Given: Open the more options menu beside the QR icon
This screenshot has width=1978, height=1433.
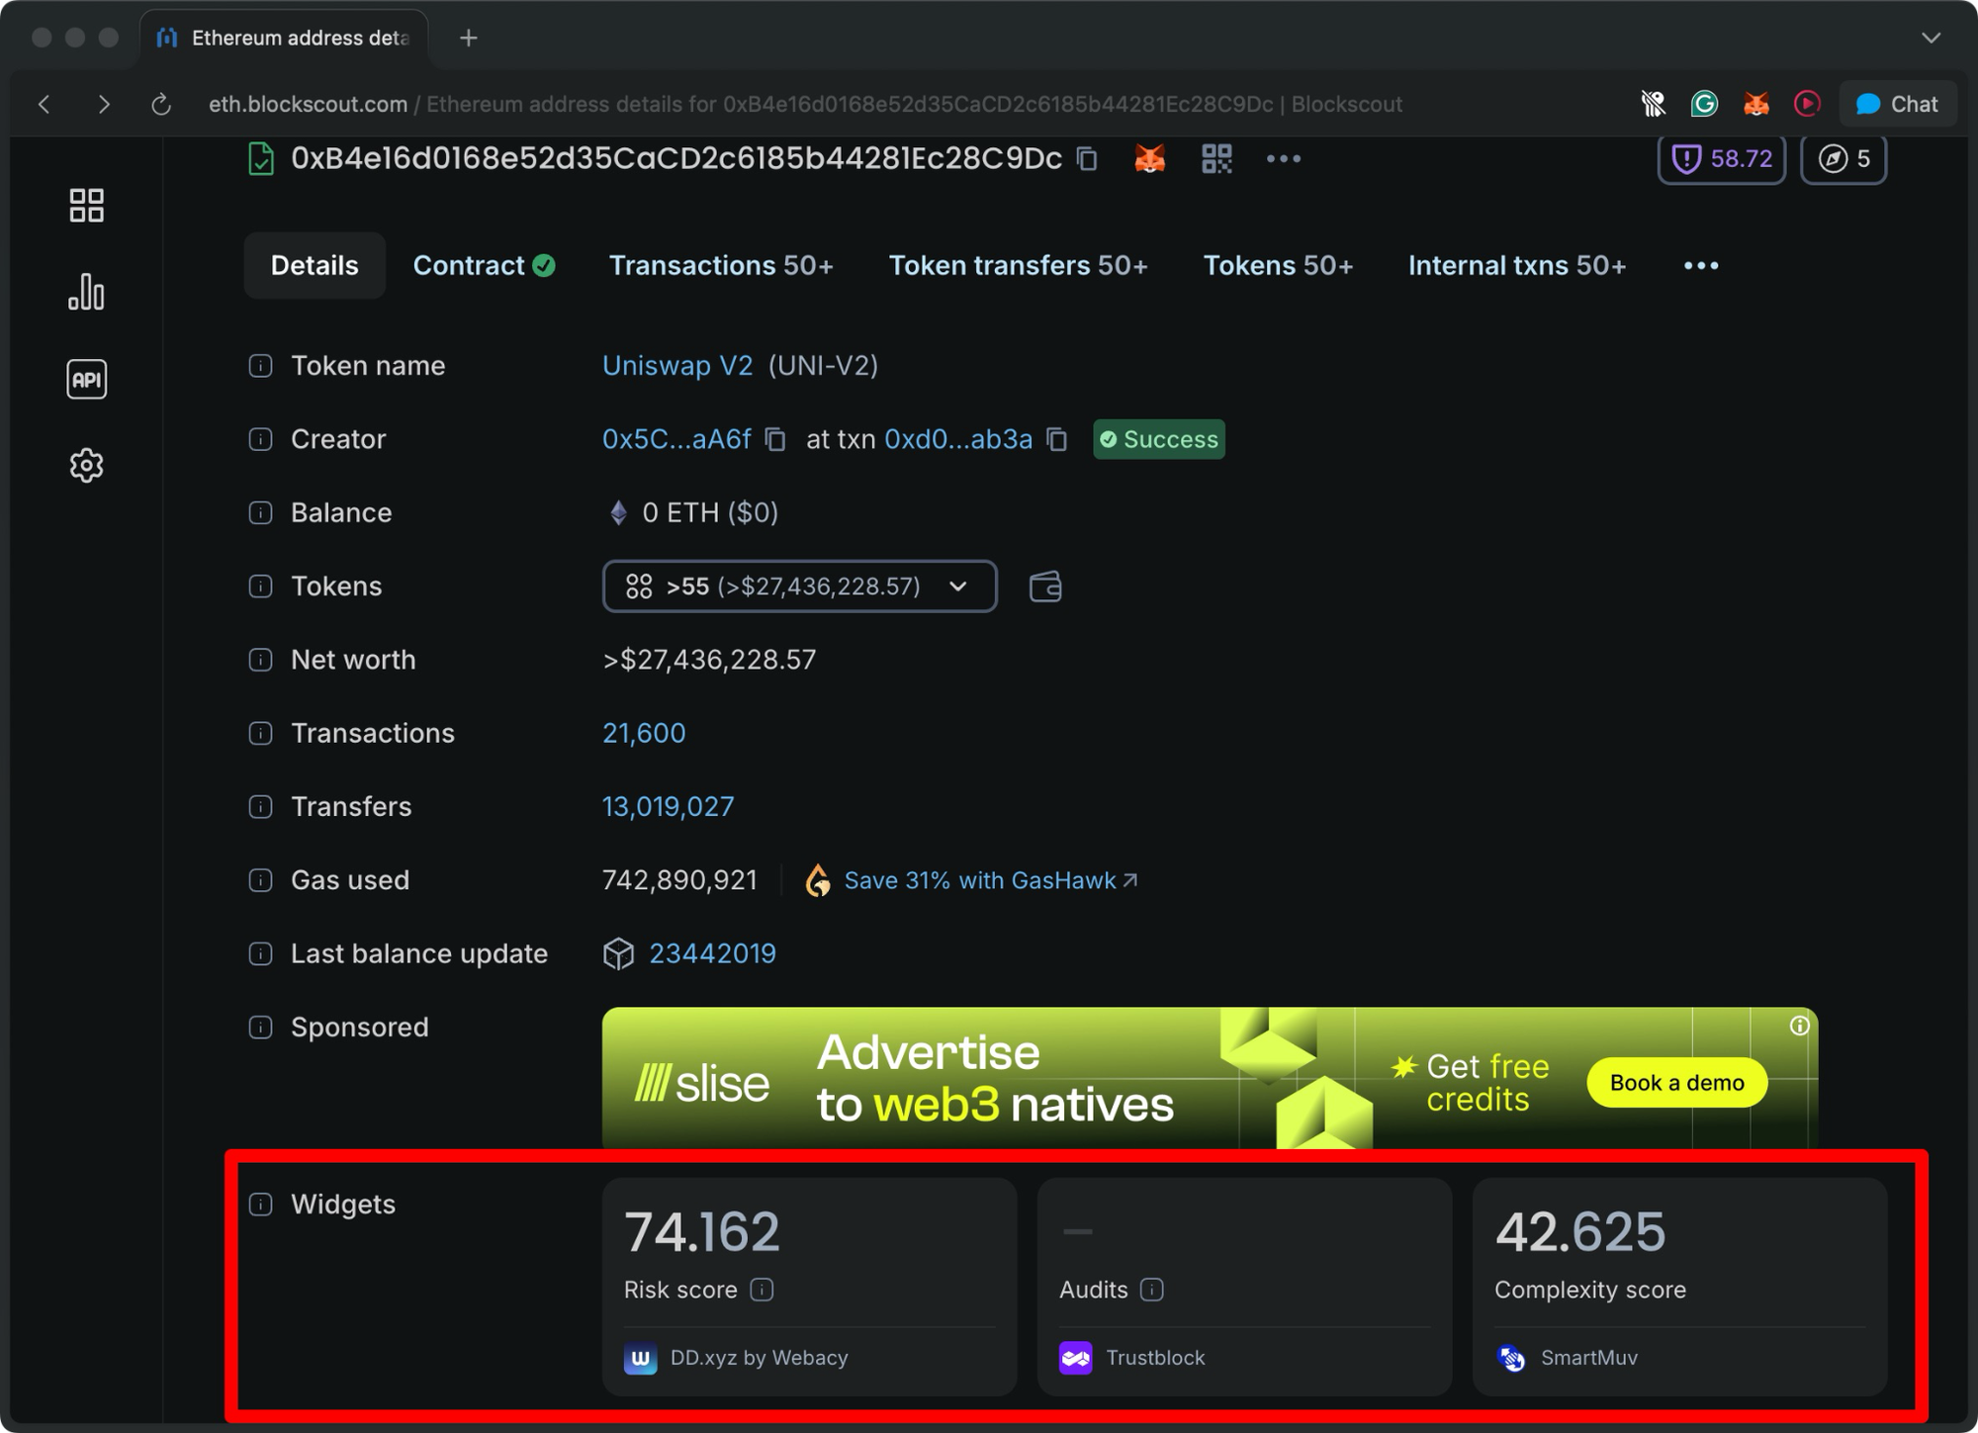Looking at the screenshot, I should coord(1284,158).
